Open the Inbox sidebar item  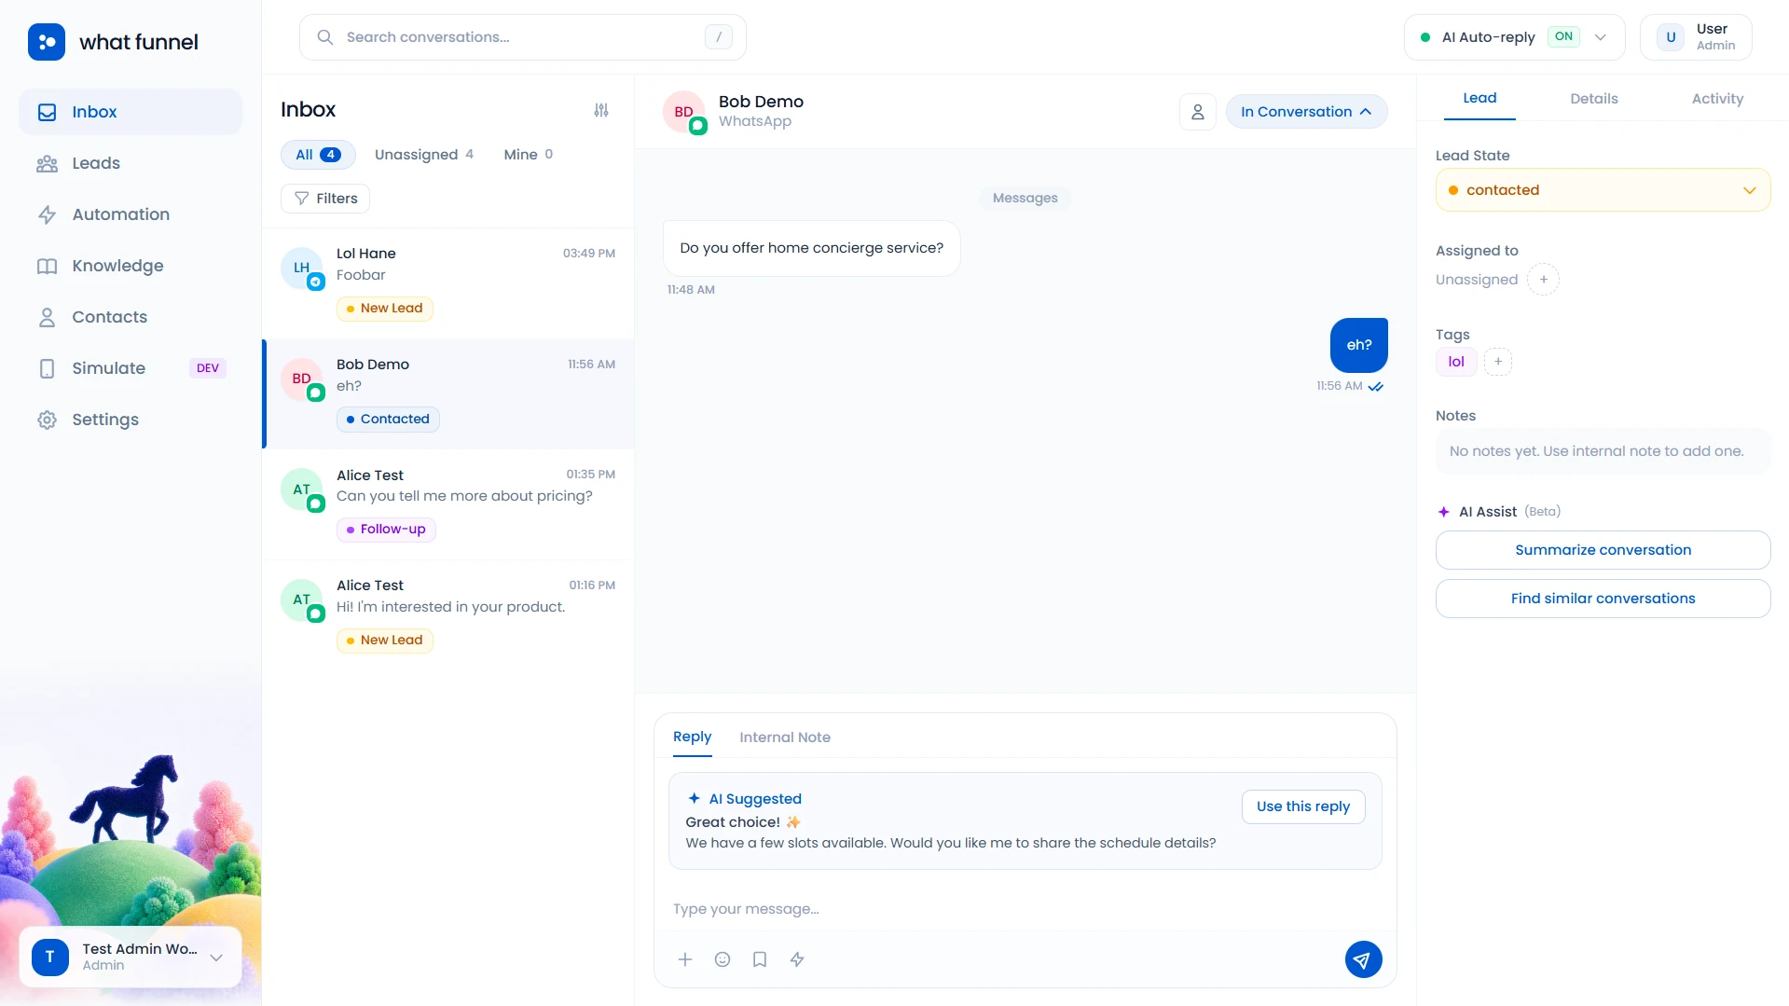(131, 112)
